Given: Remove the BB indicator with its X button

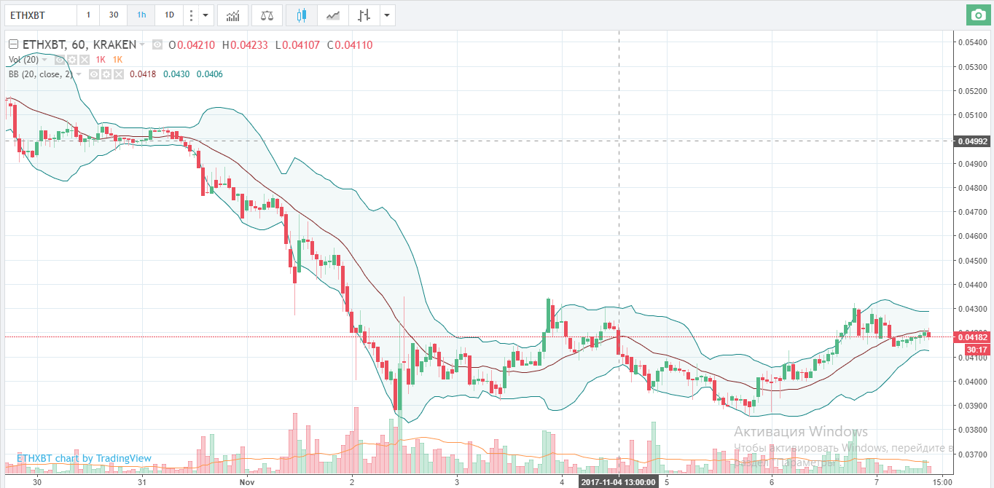Looking at the screenshot, I should (119, 74).
